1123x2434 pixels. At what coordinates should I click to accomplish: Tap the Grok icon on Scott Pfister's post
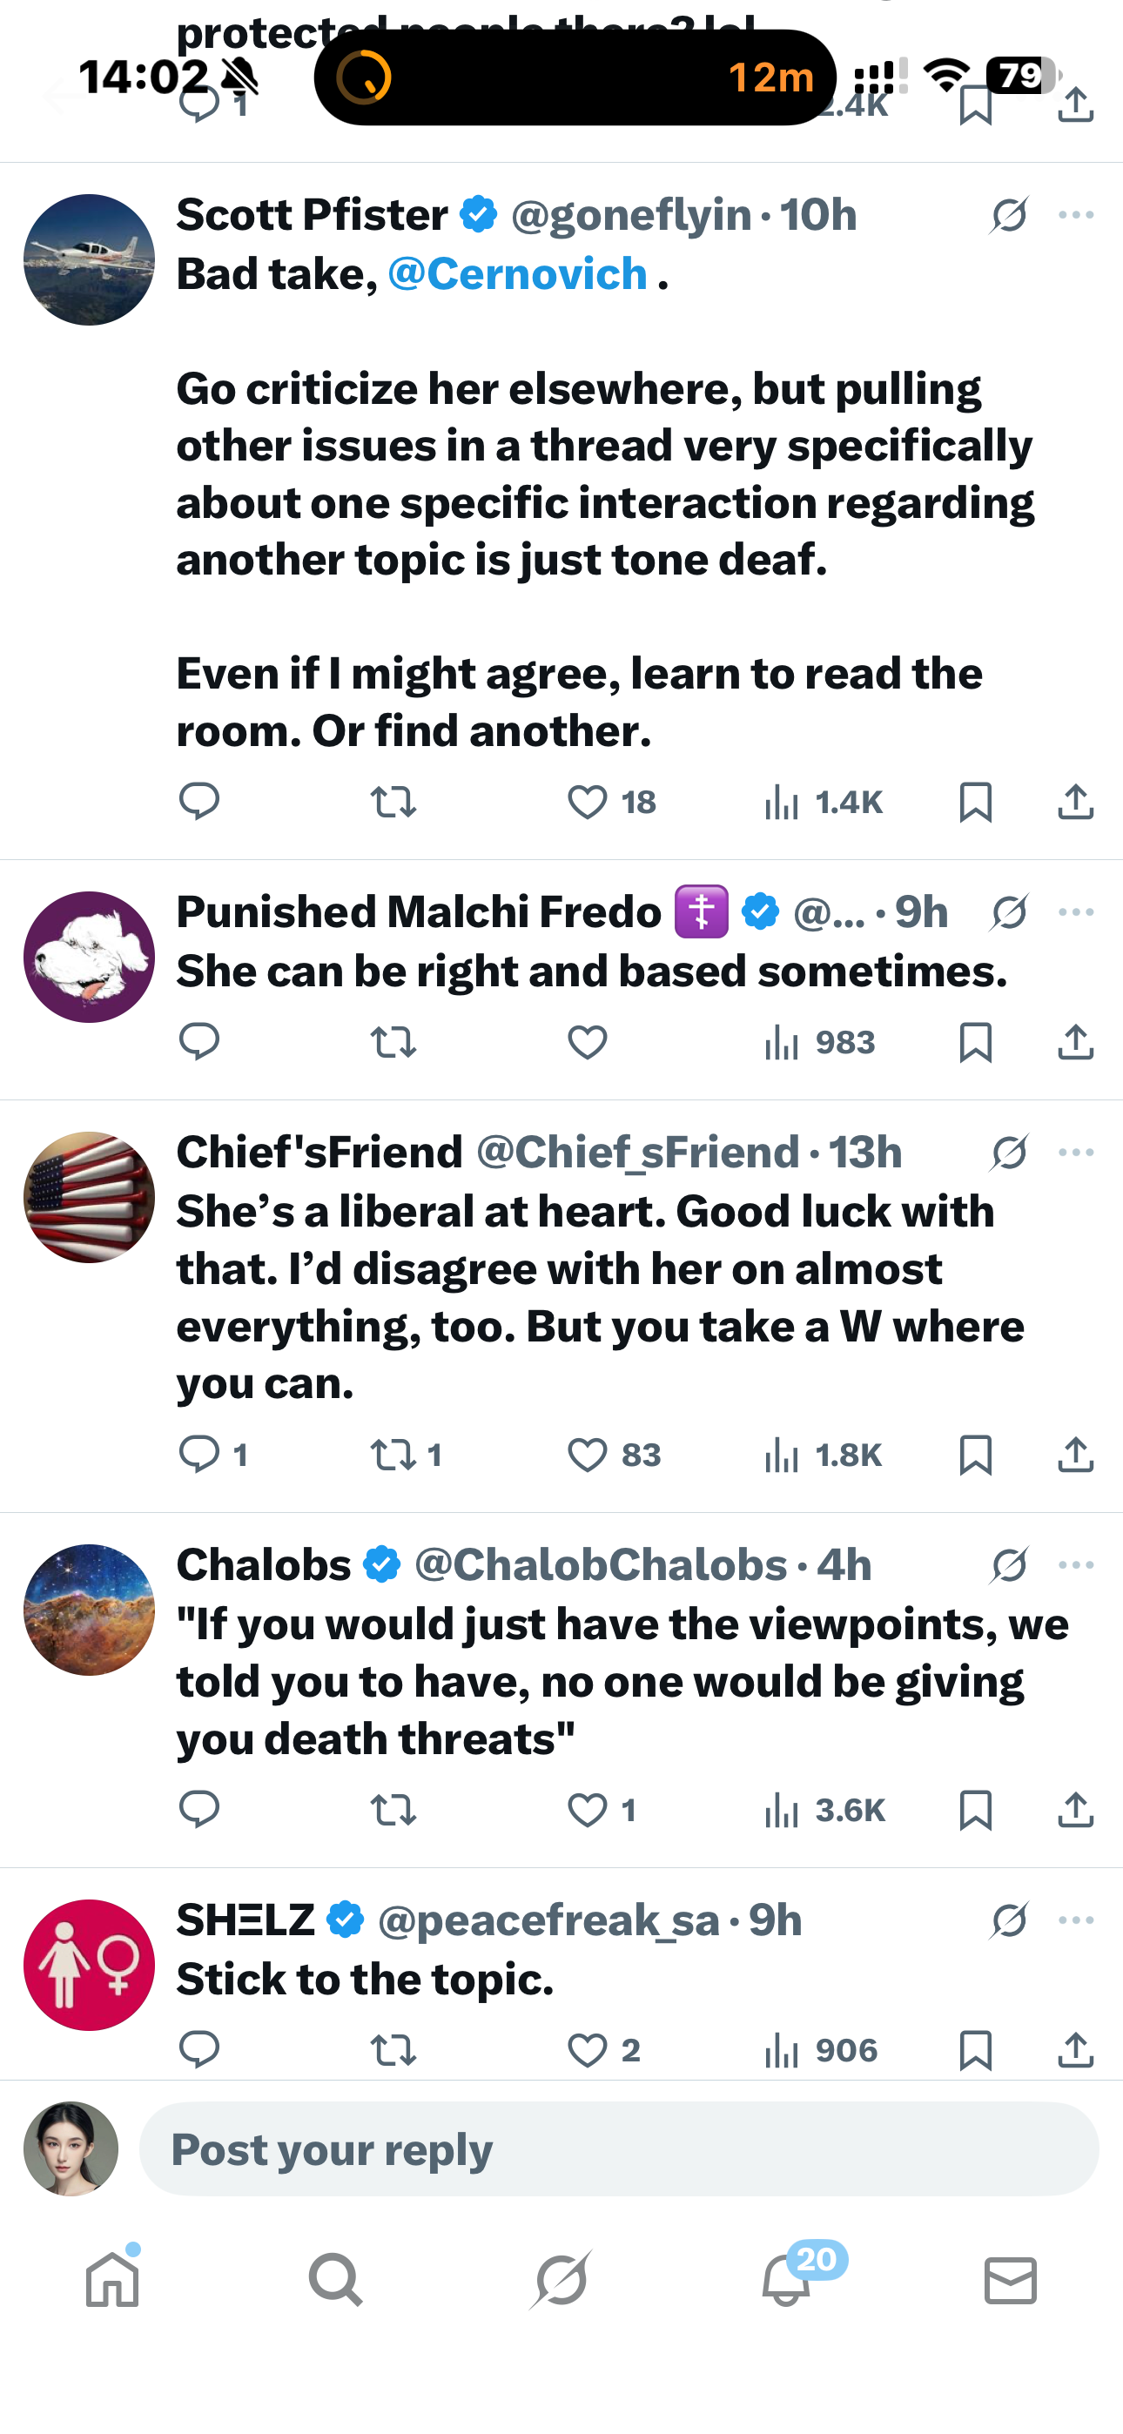coord(1009,215)
